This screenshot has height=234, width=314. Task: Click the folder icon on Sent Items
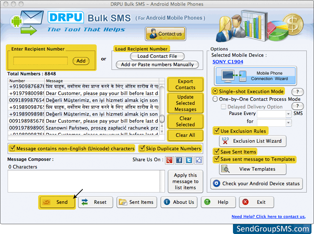pyautogui.click(x=123, y=202)
